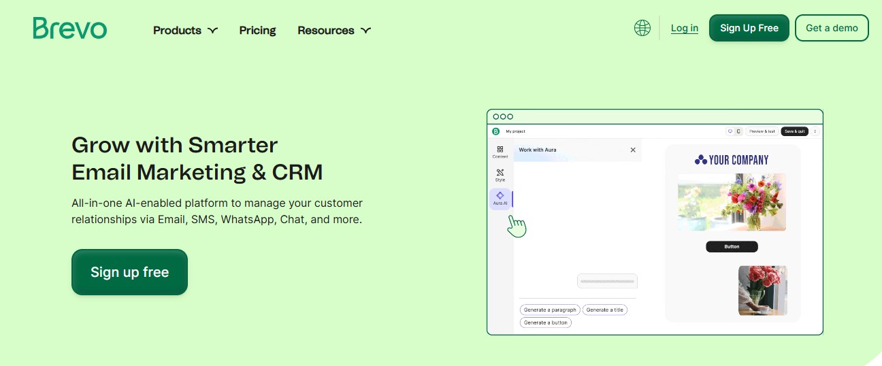Click the Work with Aura heading
Screen dimensions: 882x366
click(538, 150)
